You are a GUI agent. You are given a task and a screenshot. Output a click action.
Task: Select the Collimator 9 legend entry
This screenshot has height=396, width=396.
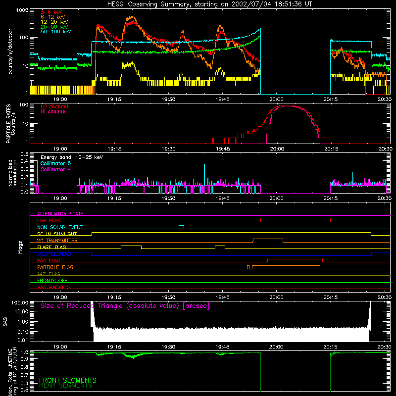click(55, 169)
